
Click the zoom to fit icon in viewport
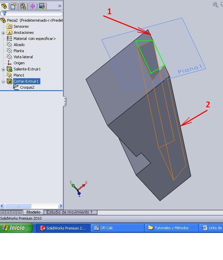click(215, 4)
